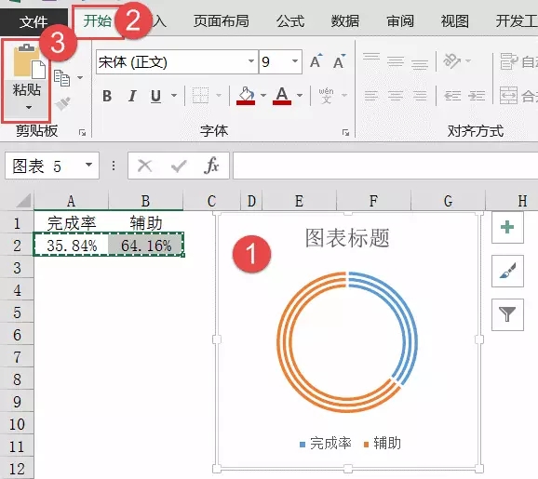This screenshot has width=538, height=479.
Task: Open the Clipboard group dialog launcher
Action: tap(82, 132)
